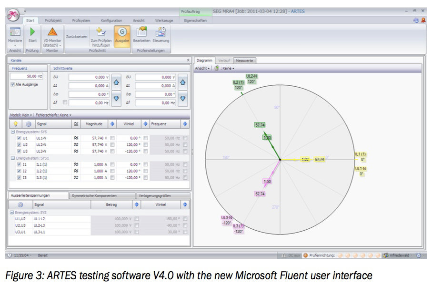Click the clock icon in status bar
The image size is (432, 285).
(x=10, y=255)
